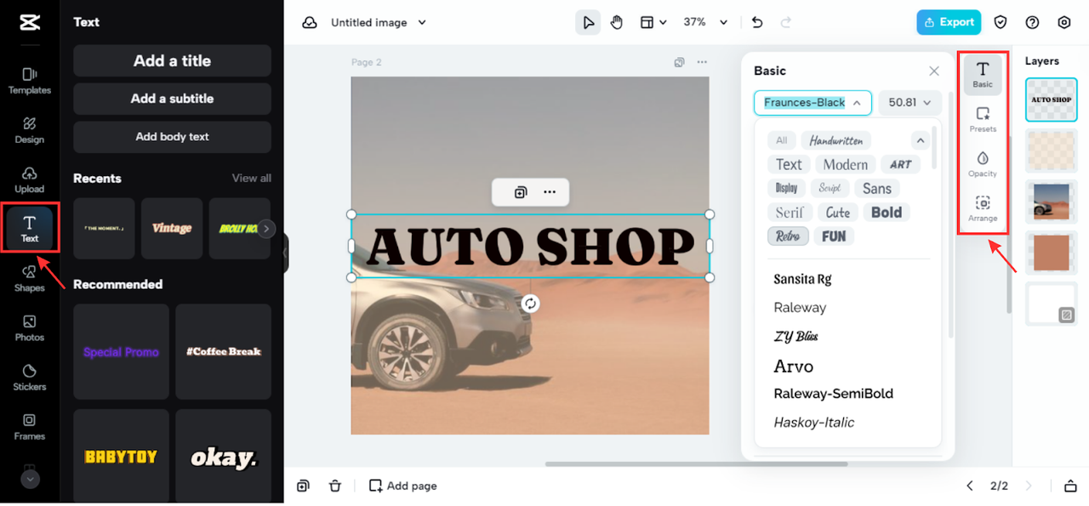1089x506 pixels.
Task: Select the All font filter
Action: pos(781,140)
